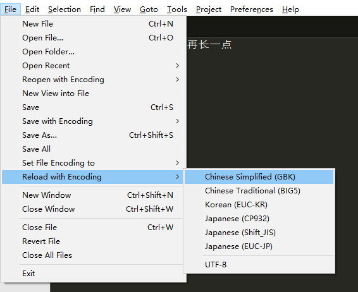Select Japanese (Shift_JIS) encoding
Image resolution: width=358 pixels, height=292 pixels.
pyautogui.click(x=259, y=233)
